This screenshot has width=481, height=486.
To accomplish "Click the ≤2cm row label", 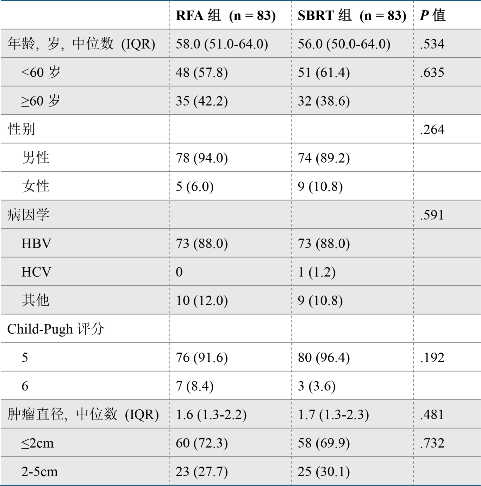I will tap(38, 443).
